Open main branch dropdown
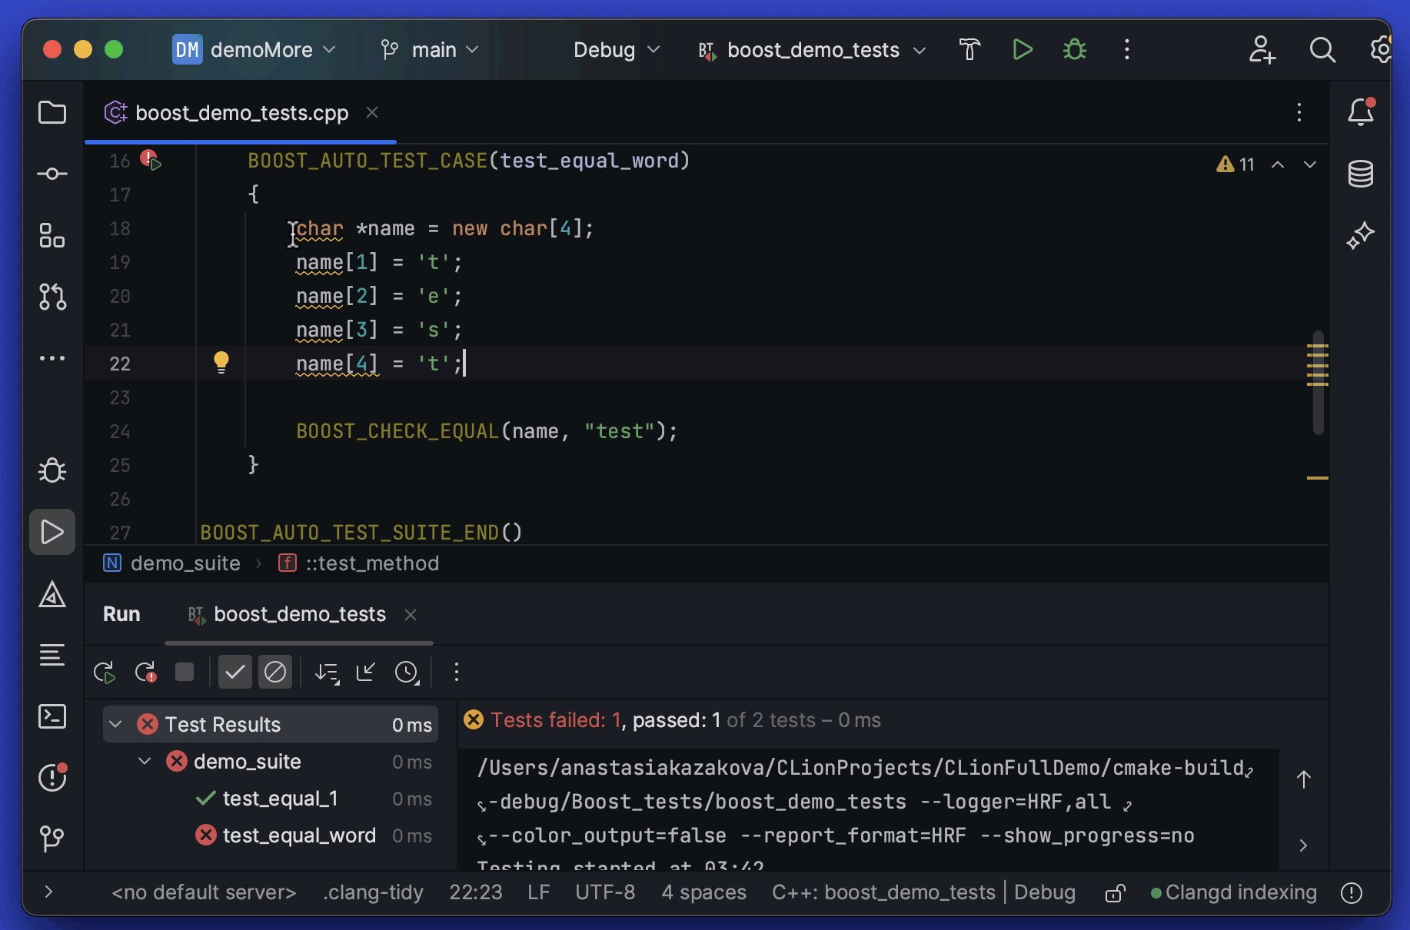 tap(431, 50)
